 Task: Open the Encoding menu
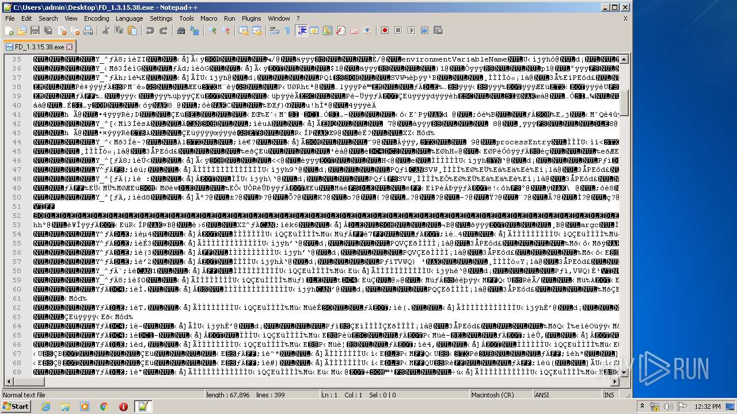click(x=97, y=18)
